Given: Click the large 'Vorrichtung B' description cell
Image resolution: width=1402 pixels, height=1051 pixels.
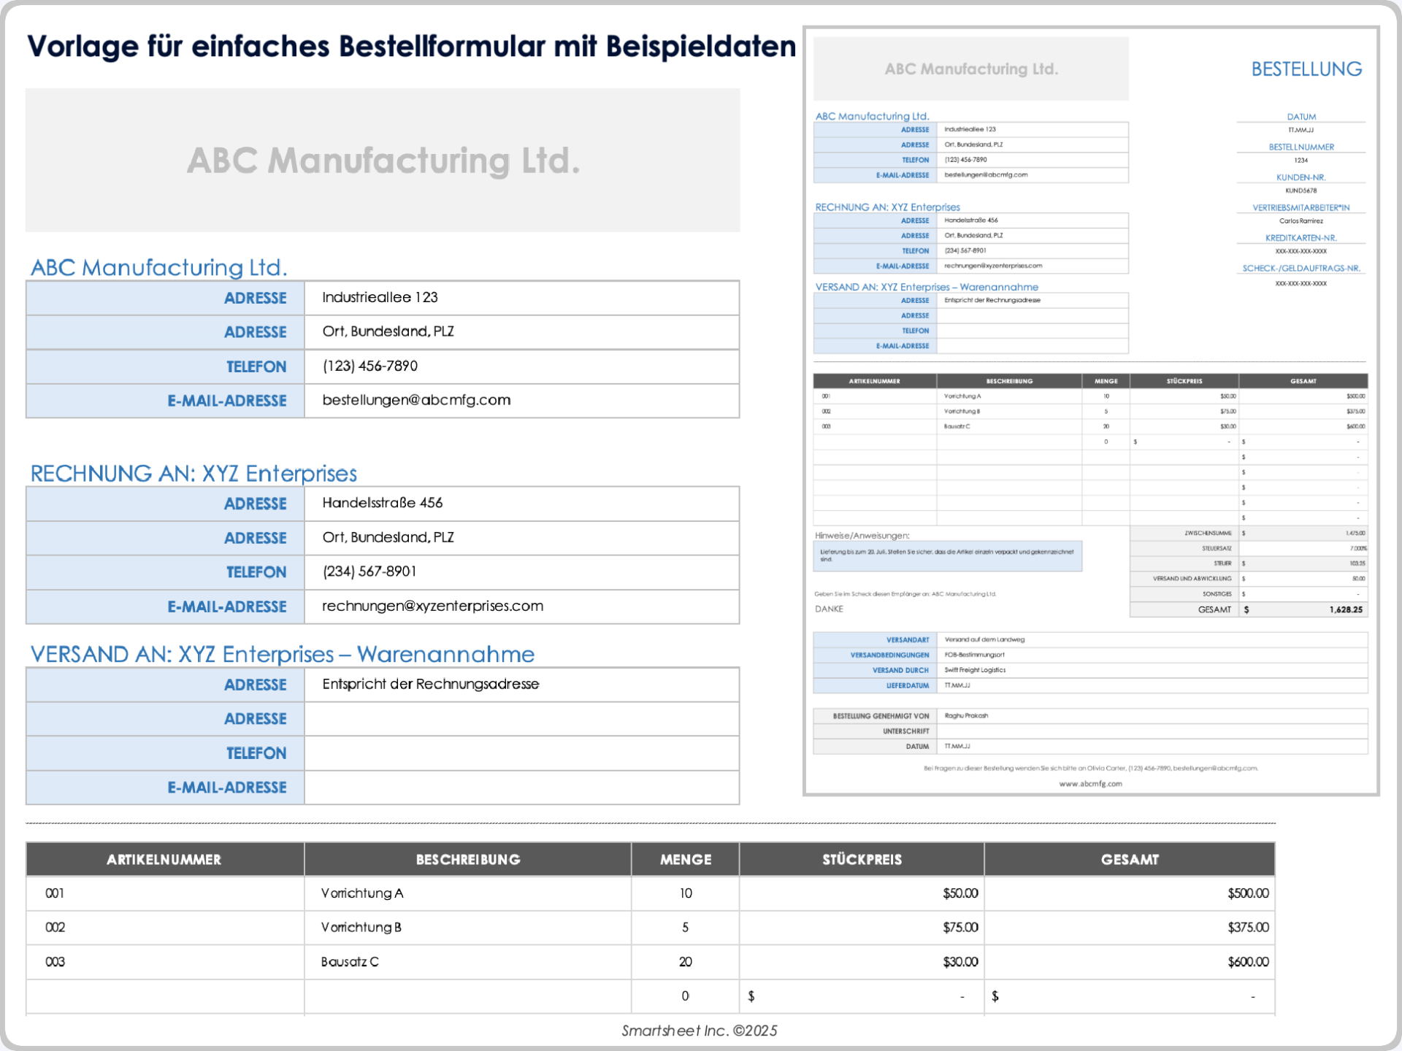Looking at the screenshot, I should (x=468, y=928).
